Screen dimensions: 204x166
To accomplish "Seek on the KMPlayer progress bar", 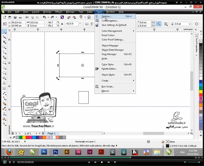I will 102,158.
